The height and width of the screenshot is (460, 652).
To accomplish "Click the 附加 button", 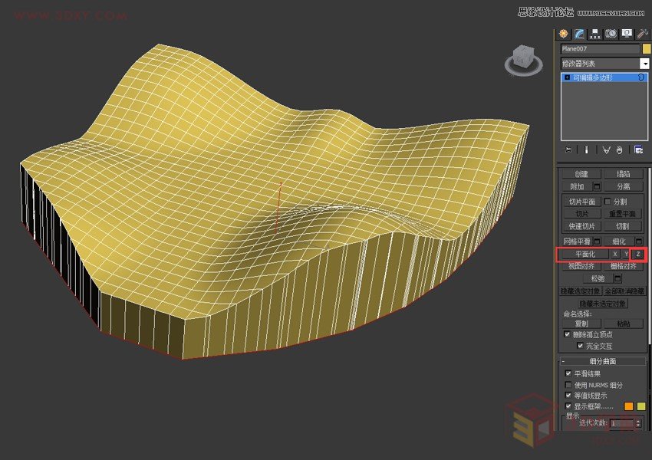I will 578,186.
